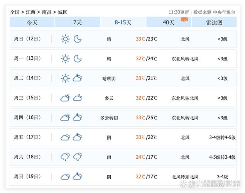Click the daytime cloudy icon for 周四 16日
The height and width of the screenshot is (193, 245).
point(65,117)
